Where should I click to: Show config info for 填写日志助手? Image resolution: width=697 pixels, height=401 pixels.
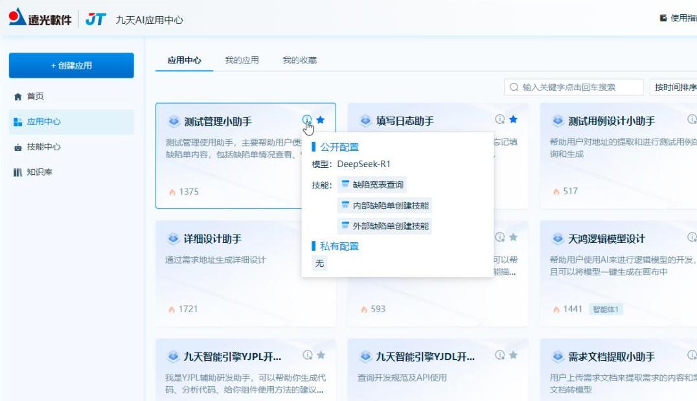[x=499, y=119]
